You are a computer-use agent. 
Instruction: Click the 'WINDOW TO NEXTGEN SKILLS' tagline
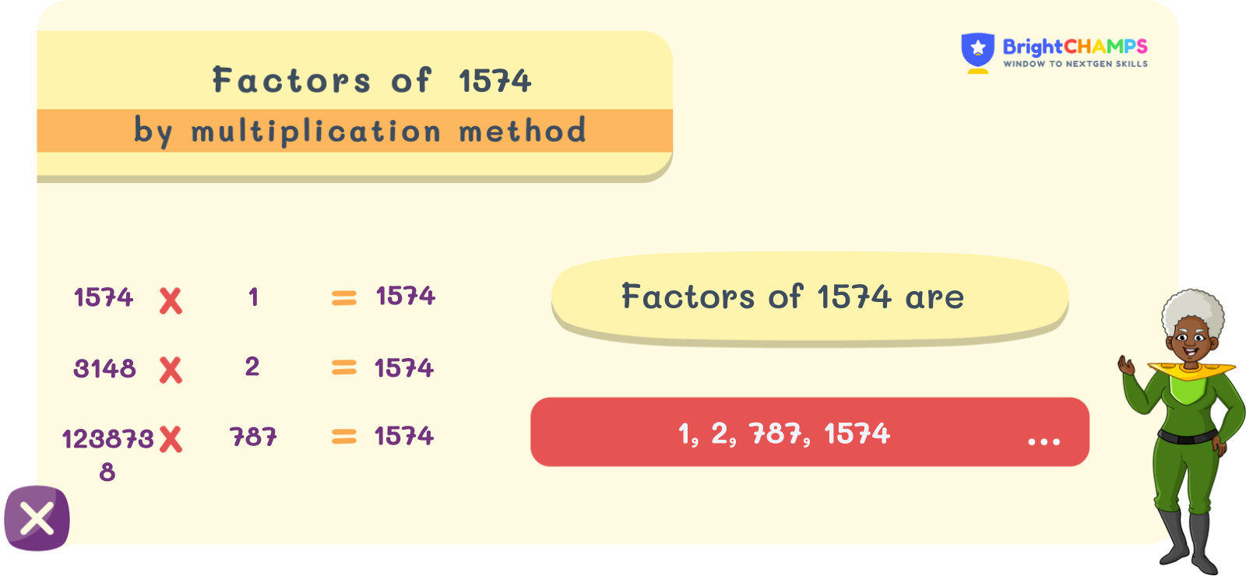tap(1075, 64)
